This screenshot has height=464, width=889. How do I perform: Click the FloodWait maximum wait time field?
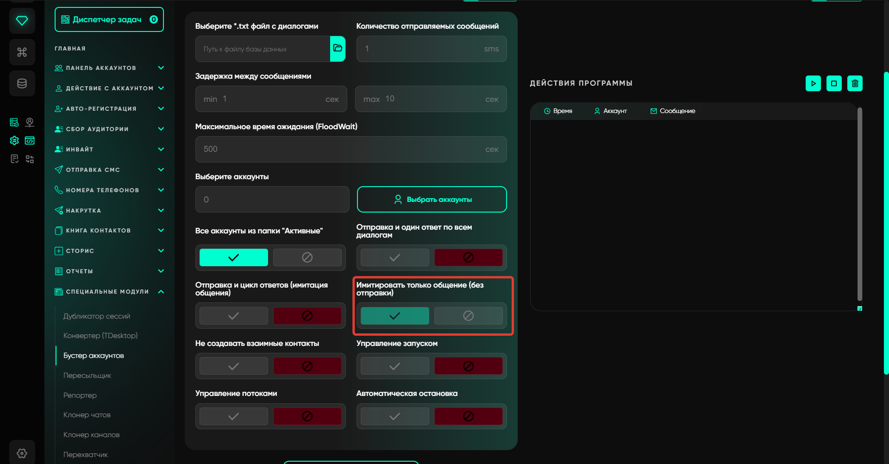click(343, 149)
